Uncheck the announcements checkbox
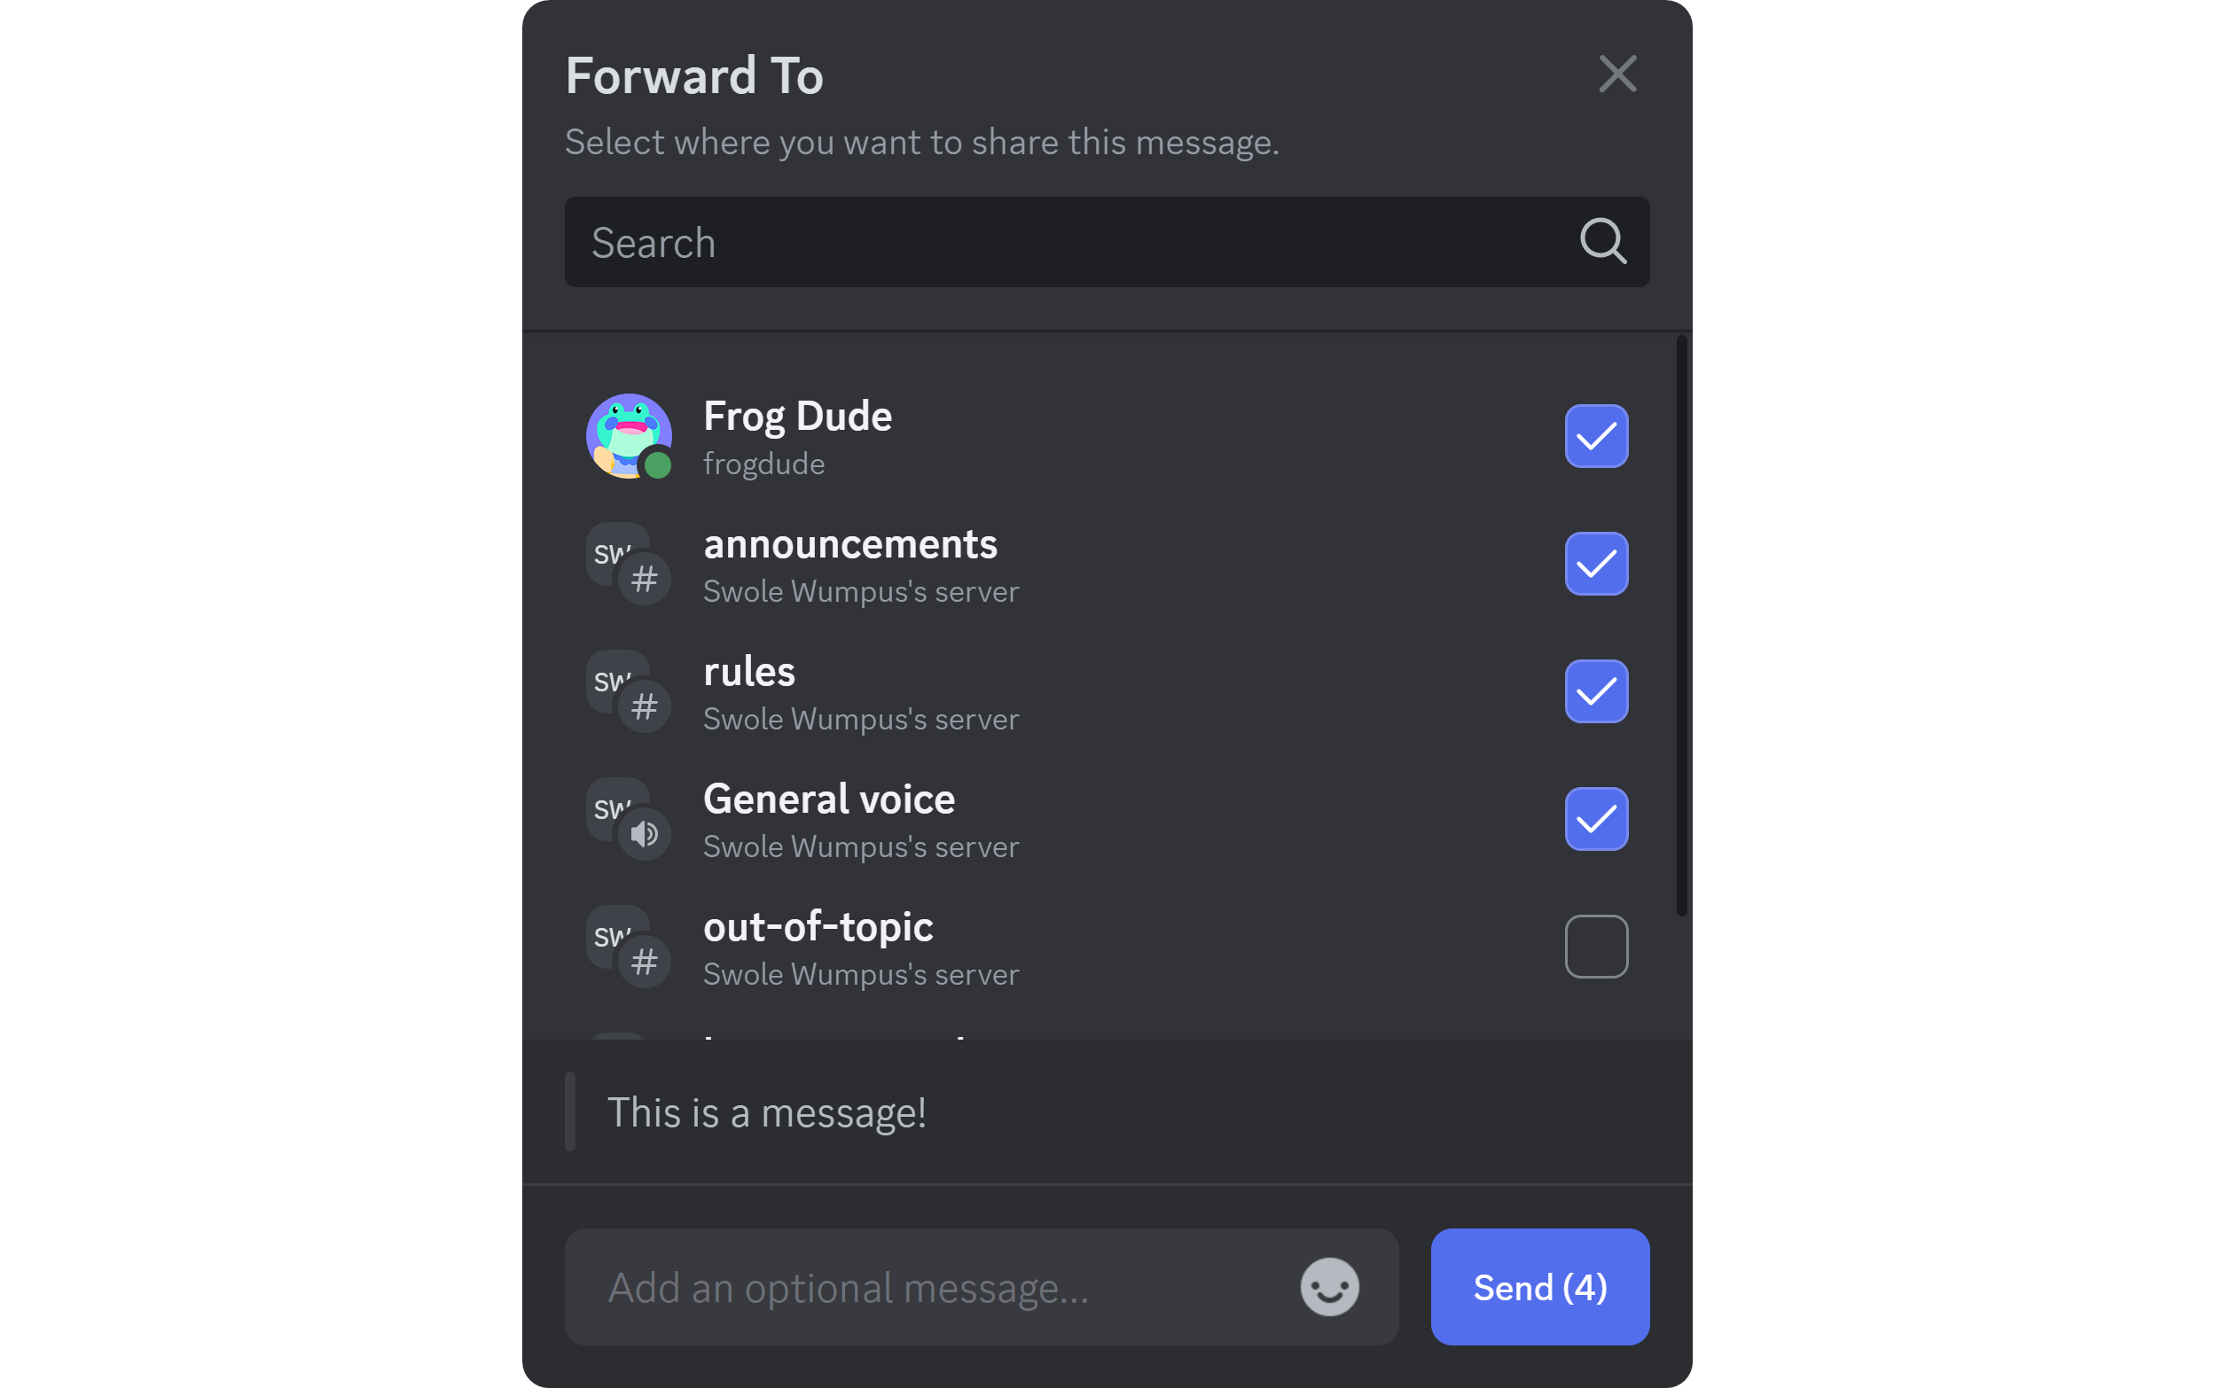 pos(1596,565)
